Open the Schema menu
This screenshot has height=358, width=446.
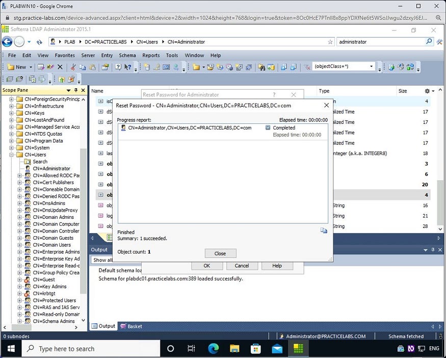pos(127,56)
